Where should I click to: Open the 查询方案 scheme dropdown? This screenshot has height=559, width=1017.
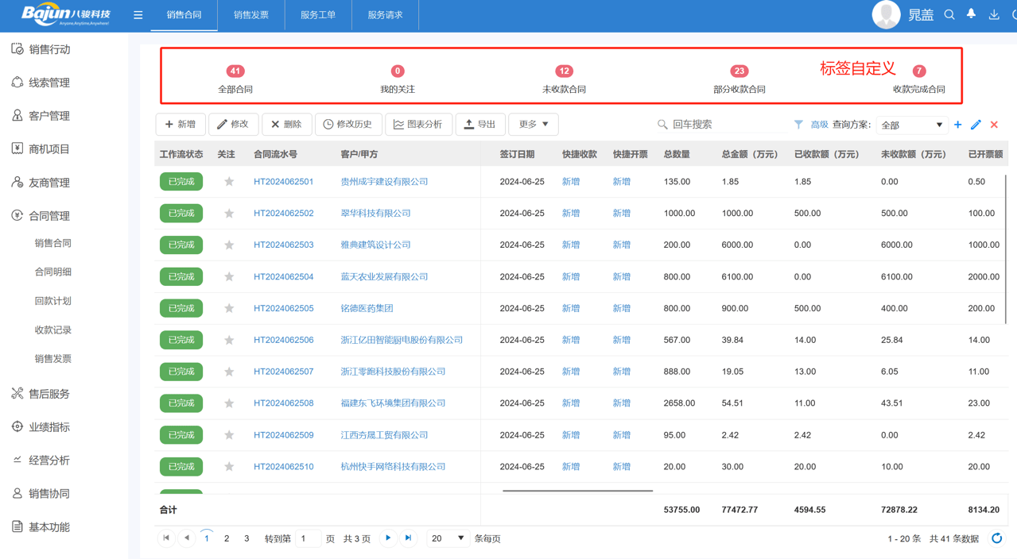(910, 125)
